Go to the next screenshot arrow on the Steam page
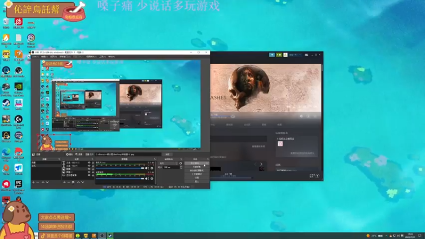Image resolution: width=425 pixels, height=239 pixels. [261, 164]
